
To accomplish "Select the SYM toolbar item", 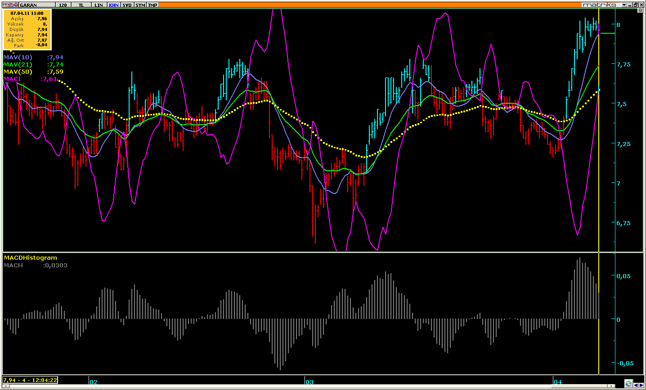I will pyautogui.click(x=140, y=5).
